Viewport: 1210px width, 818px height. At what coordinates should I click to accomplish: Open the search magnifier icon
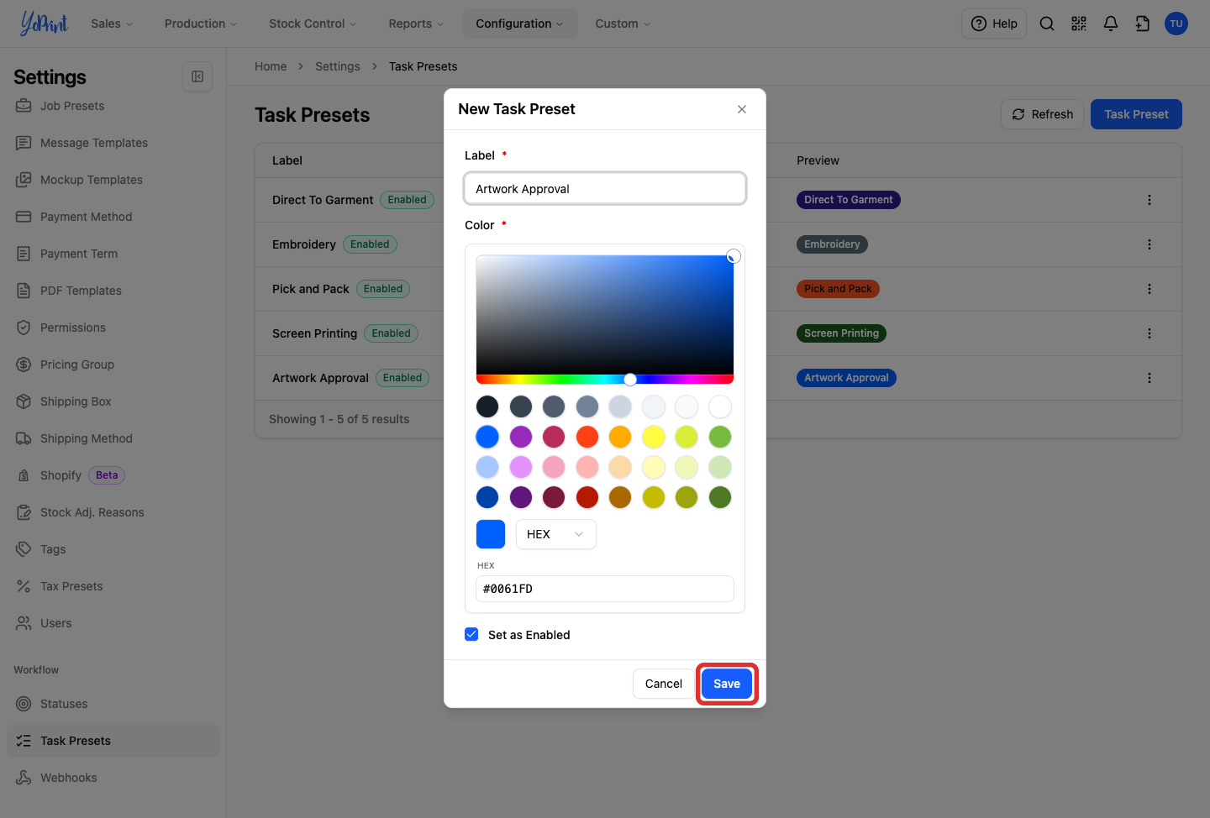[1047, 24]
